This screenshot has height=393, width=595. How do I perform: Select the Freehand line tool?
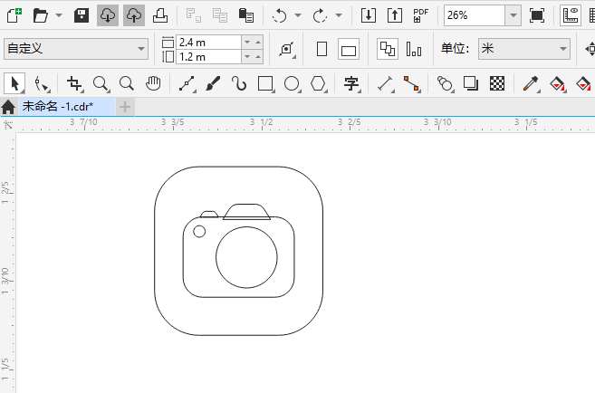coord(187,83)
